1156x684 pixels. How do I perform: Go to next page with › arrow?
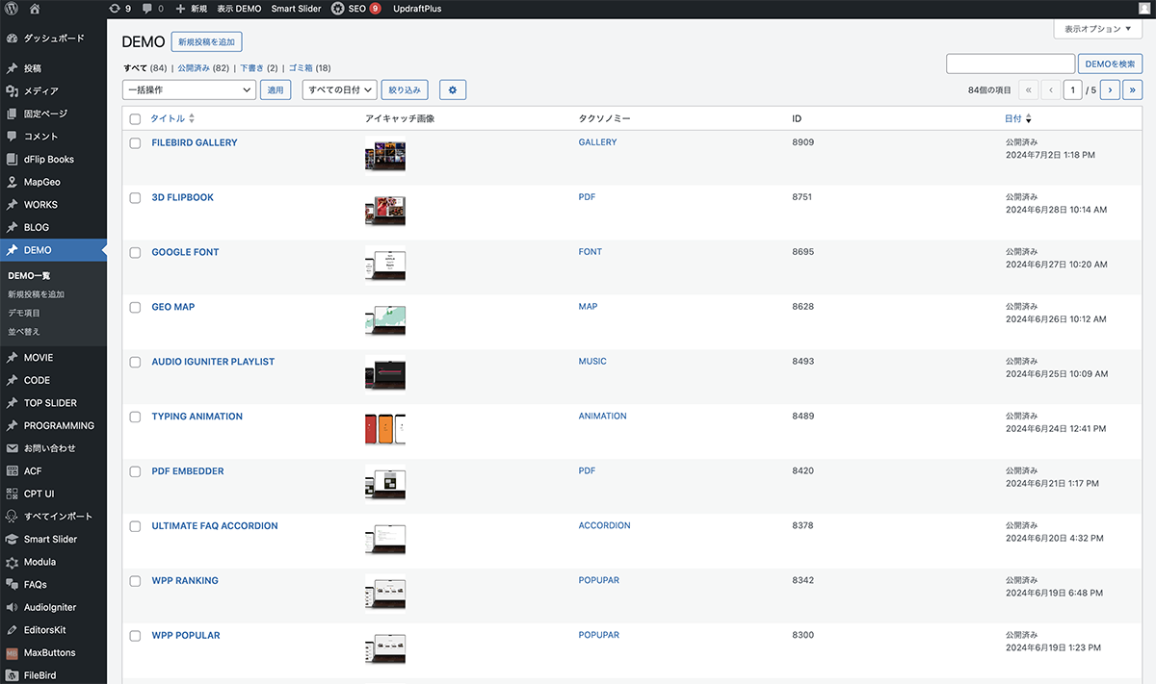[x=1110, y=89]
